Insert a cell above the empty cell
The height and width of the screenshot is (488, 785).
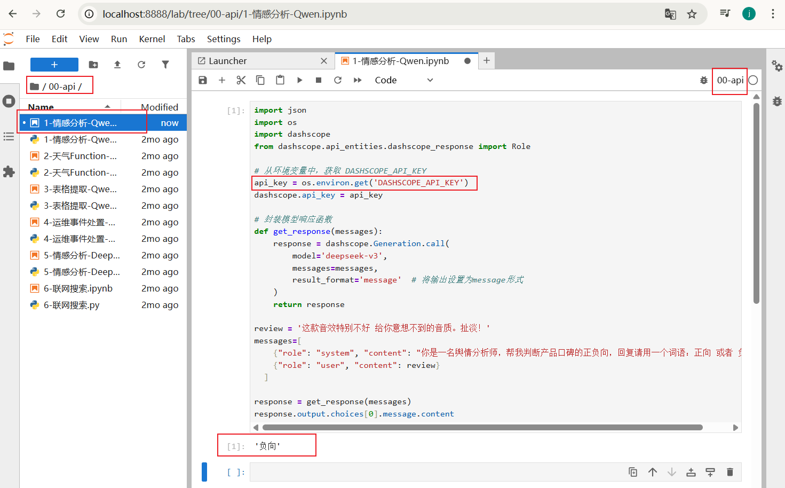(x=691, y=472)
